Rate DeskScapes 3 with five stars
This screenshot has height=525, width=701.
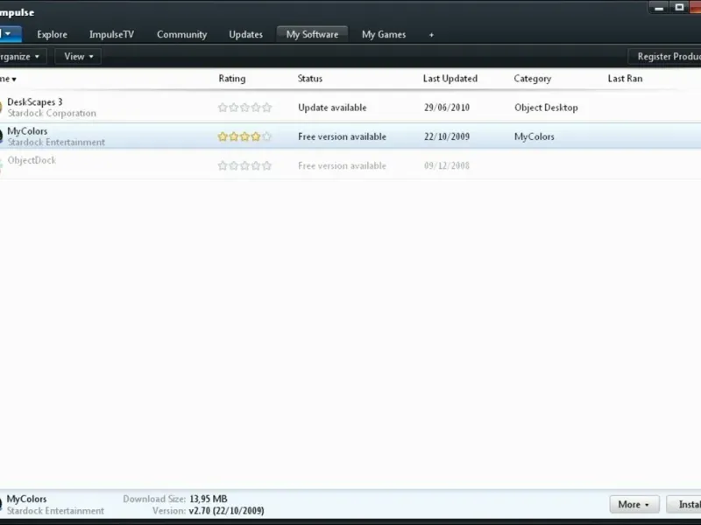coord(267,107)
